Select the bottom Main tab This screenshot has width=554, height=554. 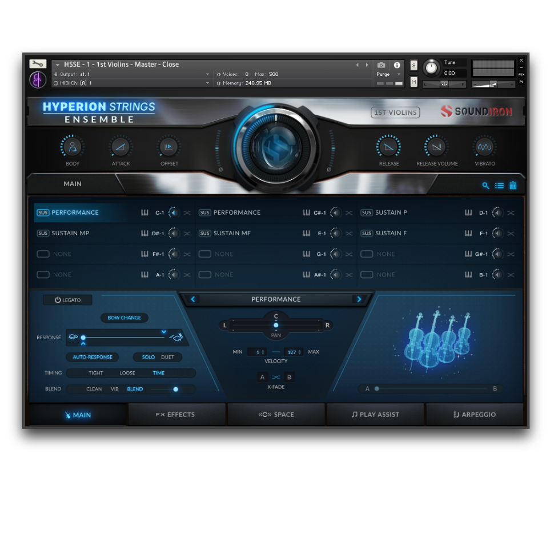coord(78,415)
